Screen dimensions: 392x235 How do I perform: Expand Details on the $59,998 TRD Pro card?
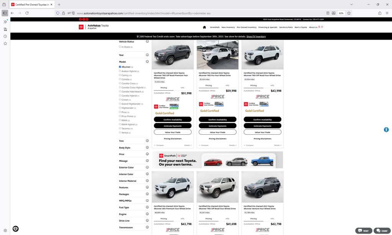[x=233, y=145]
